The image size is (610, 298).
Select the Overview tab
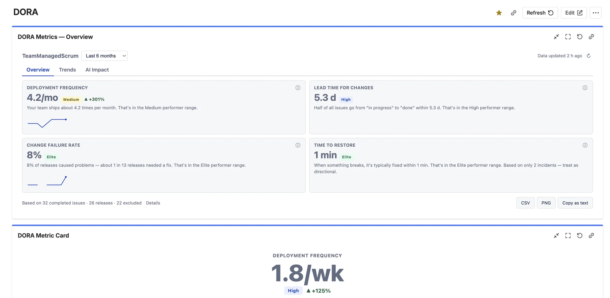tap(38, 70)
